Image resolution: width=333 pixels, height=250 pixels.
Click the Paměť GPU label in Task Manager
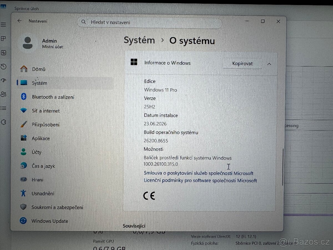click(104, 241)
